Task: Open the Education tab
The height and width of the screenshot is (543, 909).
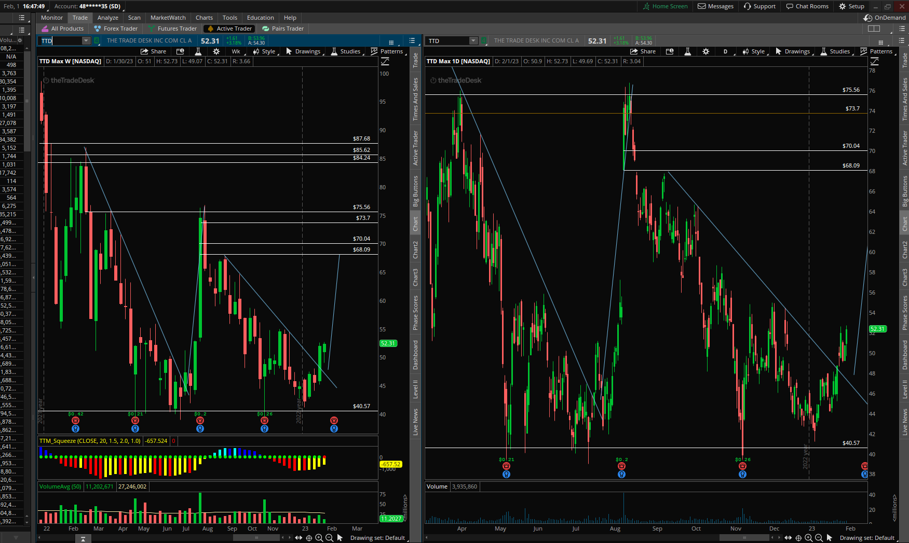Action: 261,18
